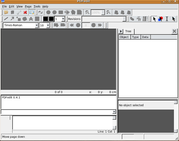Toggle the I-beam text selection mode

[x=167, y=19]
